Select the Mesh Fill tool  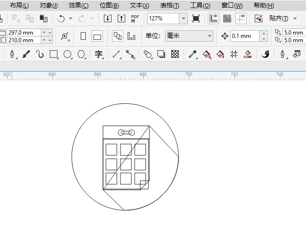[234, 54]
